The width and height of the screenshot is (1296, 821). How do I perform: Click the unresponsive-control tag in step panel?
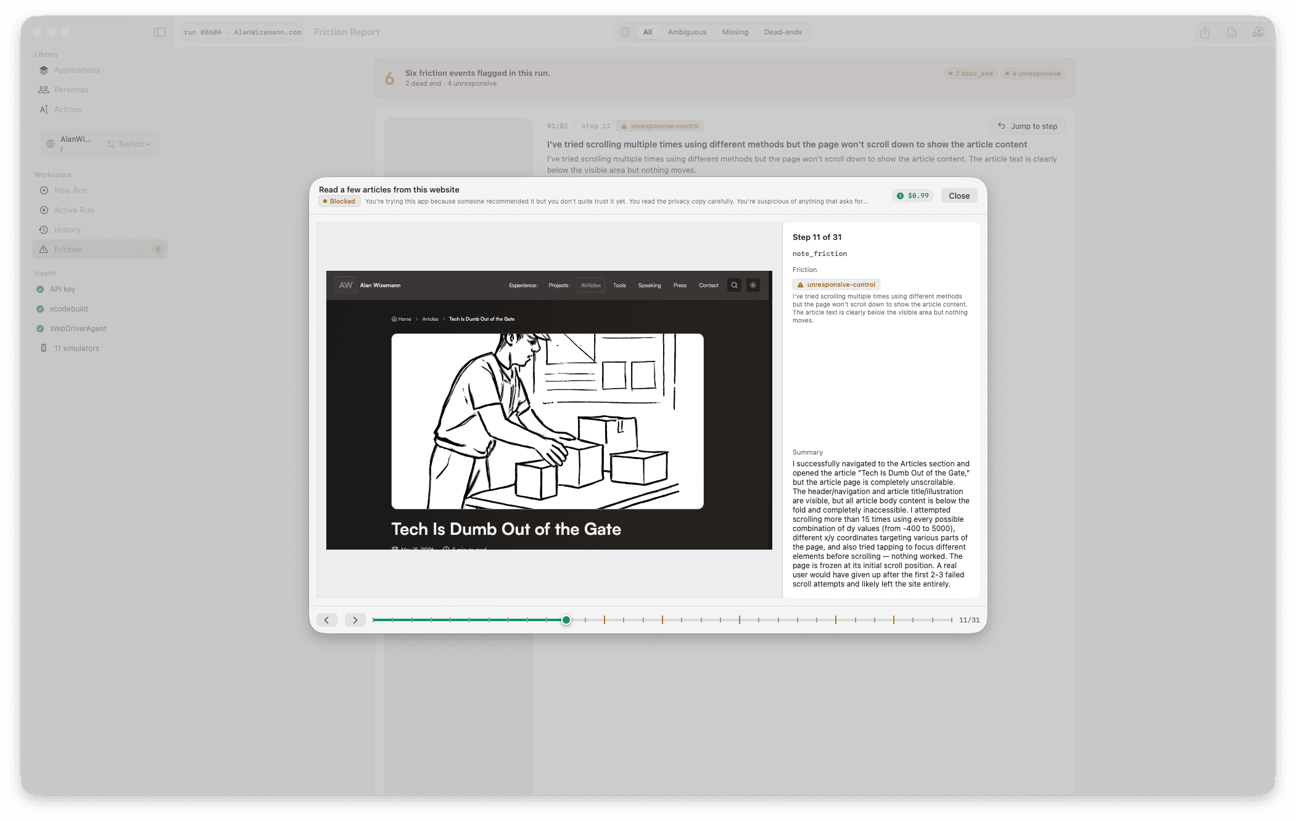click(x=836, y=284)
